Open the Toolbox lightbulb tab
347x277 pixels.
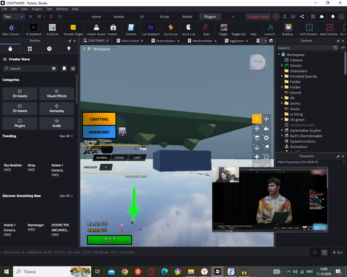coord(69,48)
